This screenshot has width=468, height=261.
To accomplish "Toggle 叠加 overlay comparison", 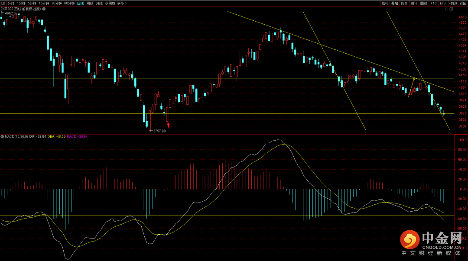I will (x=394, y=3).
